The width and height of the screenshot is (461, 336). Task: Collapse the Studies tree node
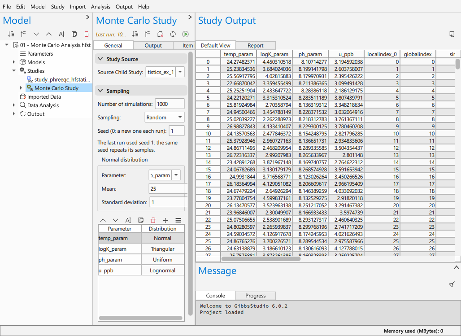[x=14, y=70]
